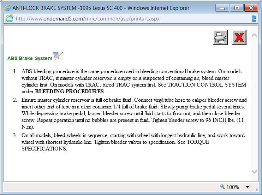Click the '96 INCH lbs.' torque value
This screenshot has height=195, width=262.
[x=220, y=120]
